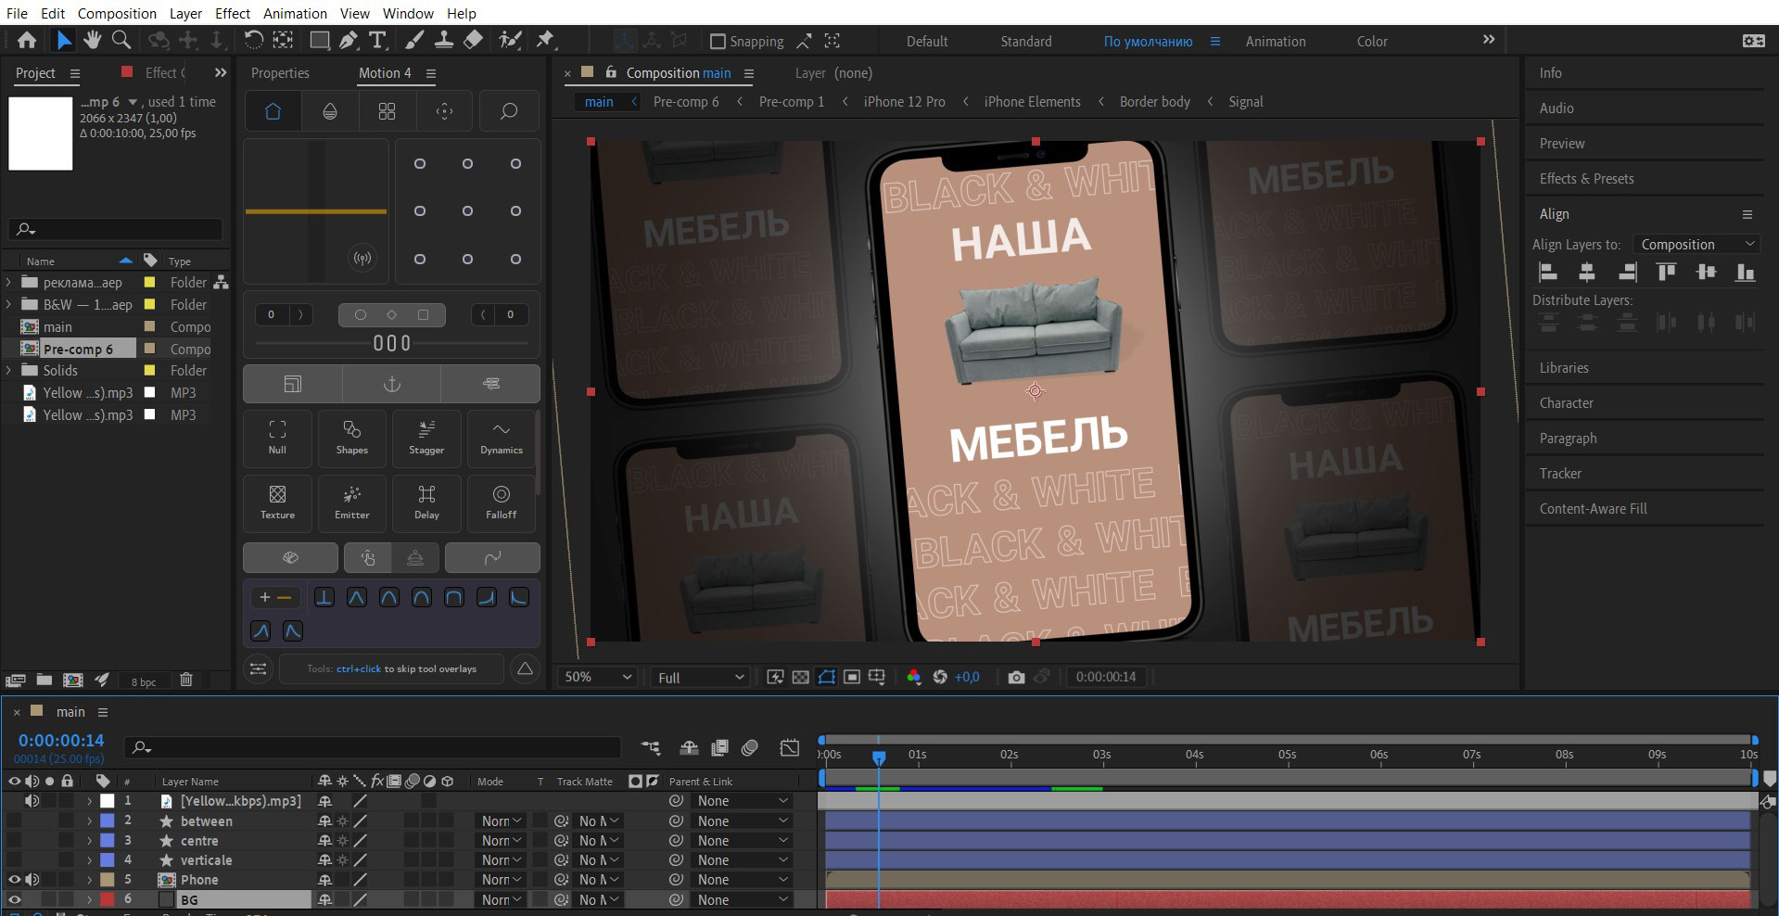Open the Composition menu
This screenshot has width=1779, height=916.
(x=117, y=13)
